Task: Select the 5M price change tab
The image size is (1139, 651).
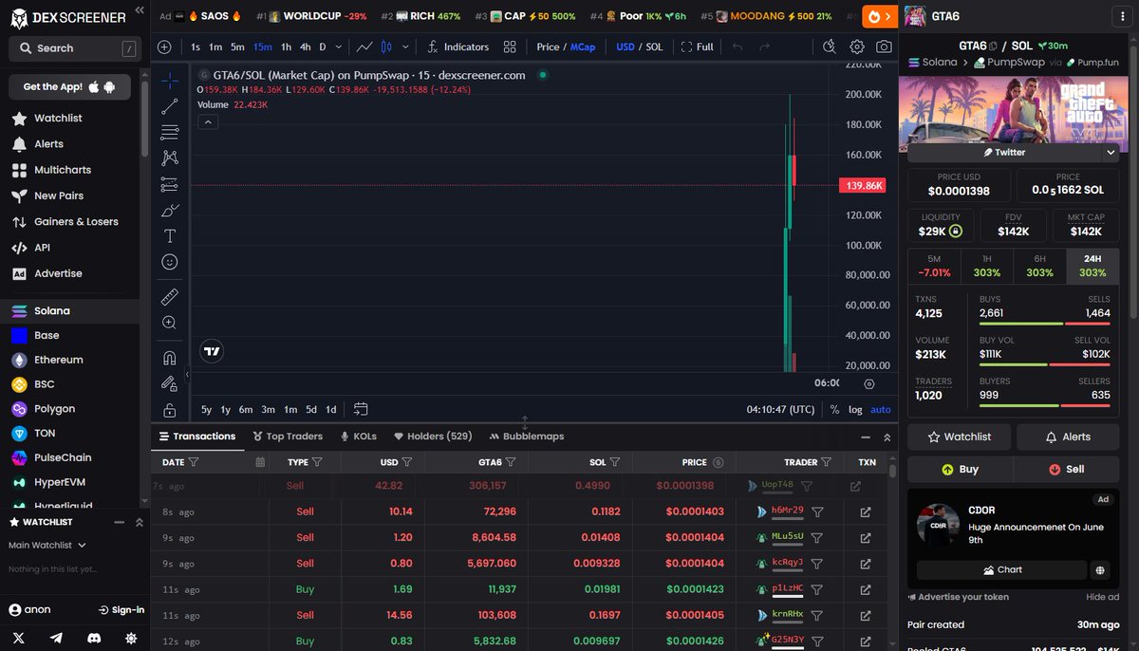Action: [x=934, y=266]
